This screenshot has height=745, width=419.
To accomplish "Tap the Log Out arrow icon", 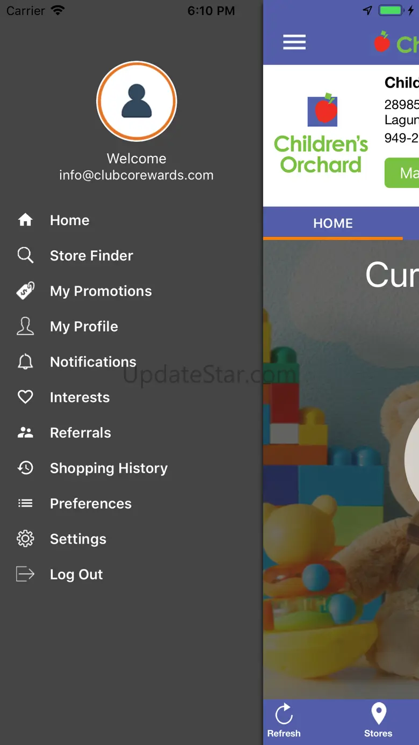I will point(25,574).
